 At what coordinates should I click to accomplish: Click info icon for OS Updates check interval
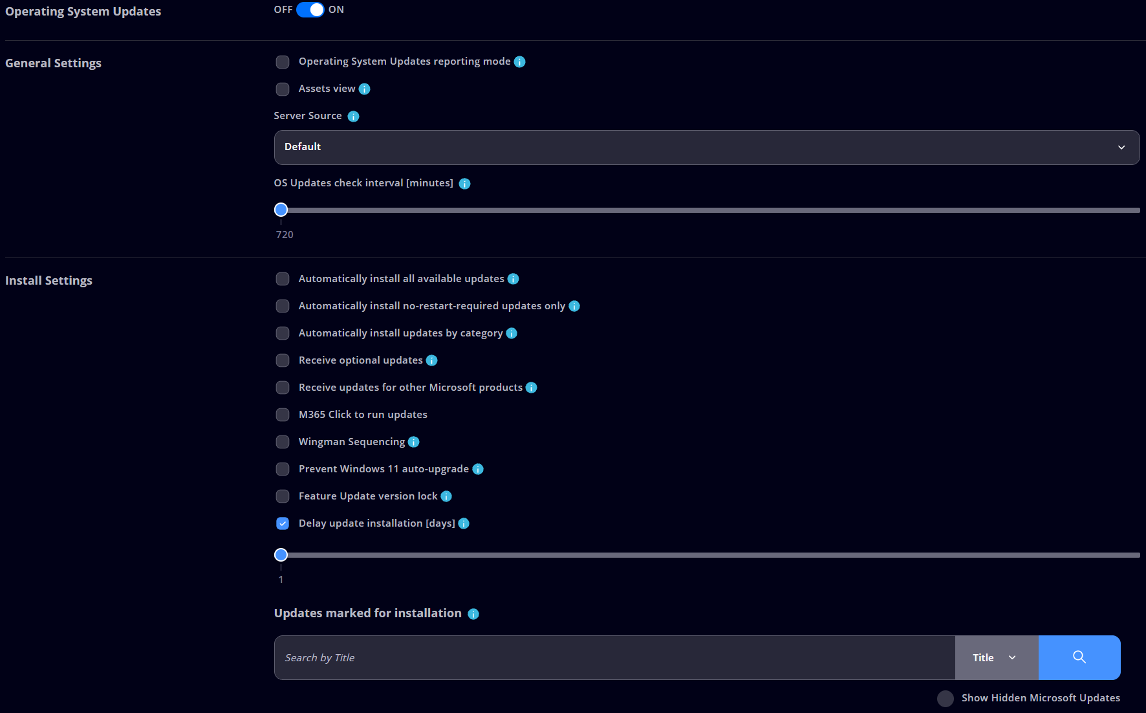pyautogui.click(x=464, y=183)
